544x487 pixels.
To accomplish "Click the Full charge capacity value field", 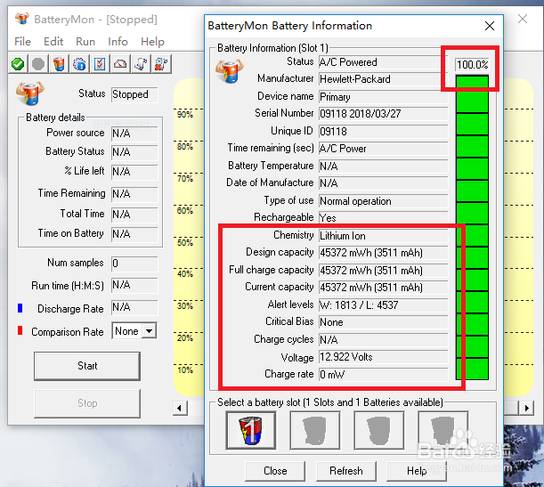I will [384, 271].
